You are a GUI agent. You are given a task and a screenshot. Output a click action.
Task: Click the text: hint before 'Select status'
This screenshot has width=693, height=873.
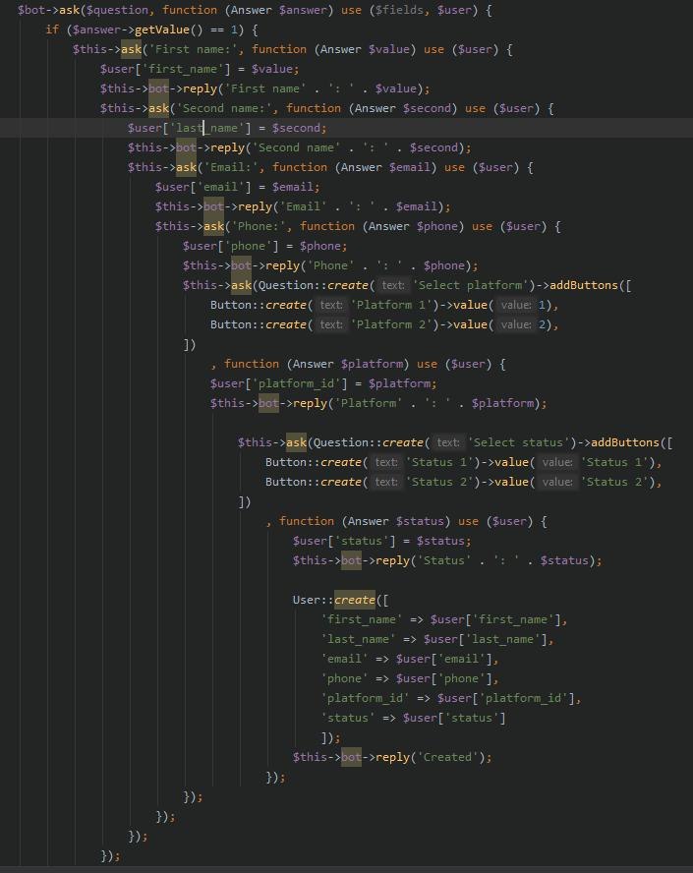(448, 442)
